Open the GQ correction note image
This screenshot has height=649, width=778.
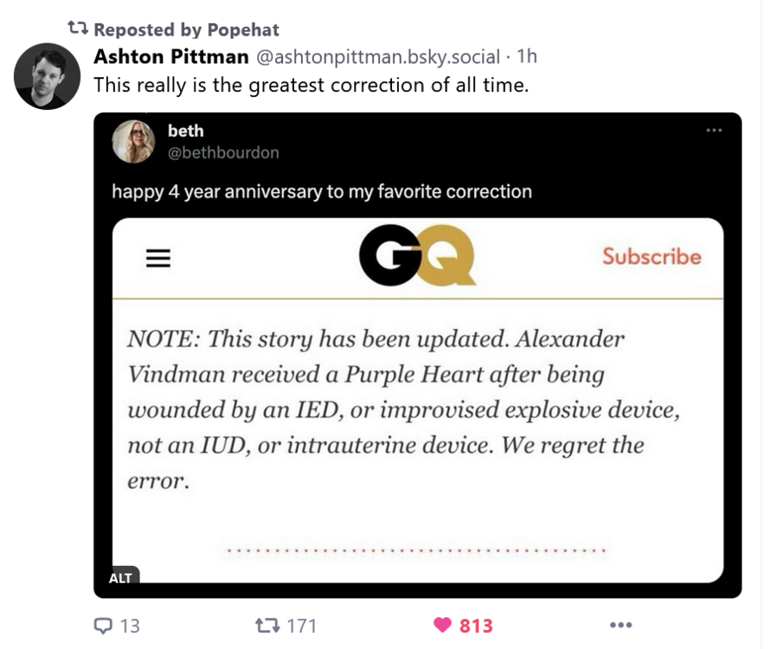(418, 401)
